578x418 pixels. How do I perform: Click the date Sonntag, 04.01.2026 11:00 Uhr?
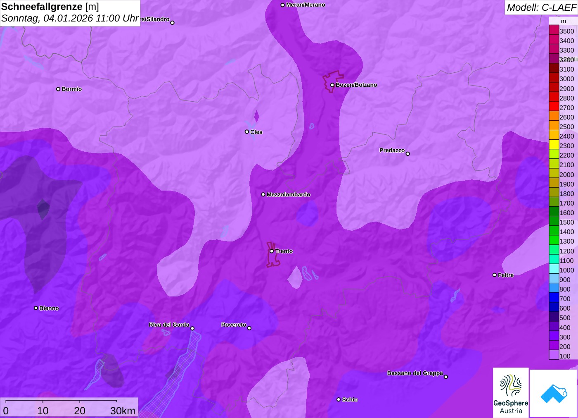(x=70, y=19)
